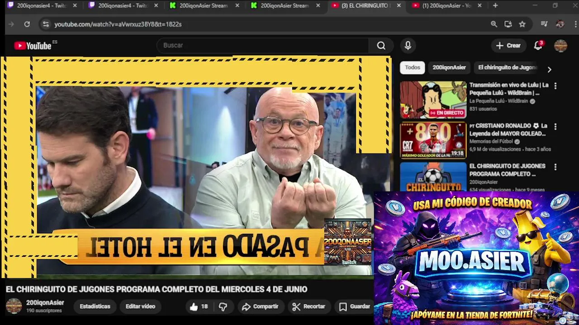Open the browser zoom magnifier icon
This screenshot has height=325, width=579.
pyautogui.click(x=494, y=24)
